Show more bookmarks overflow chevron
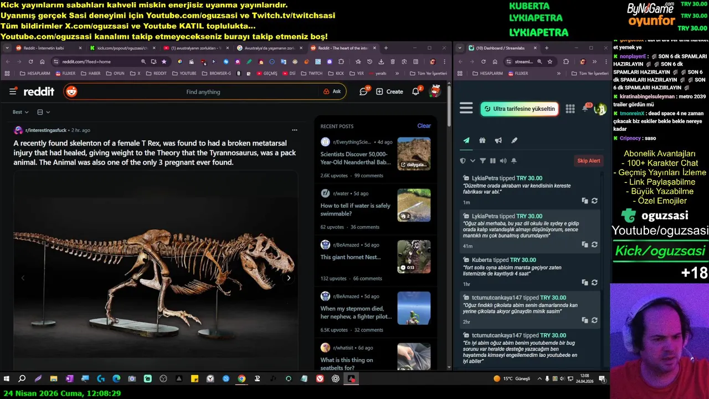Screen dimensions: 709x399 397,73
